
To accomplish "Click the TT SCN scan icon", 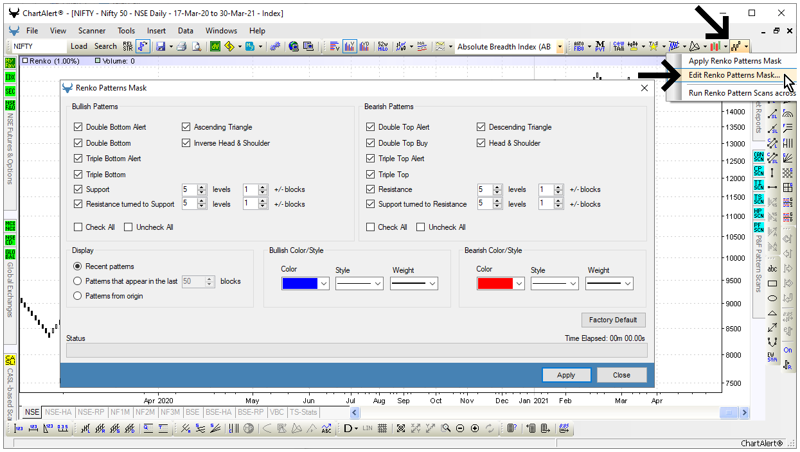I will pos(758,185).
